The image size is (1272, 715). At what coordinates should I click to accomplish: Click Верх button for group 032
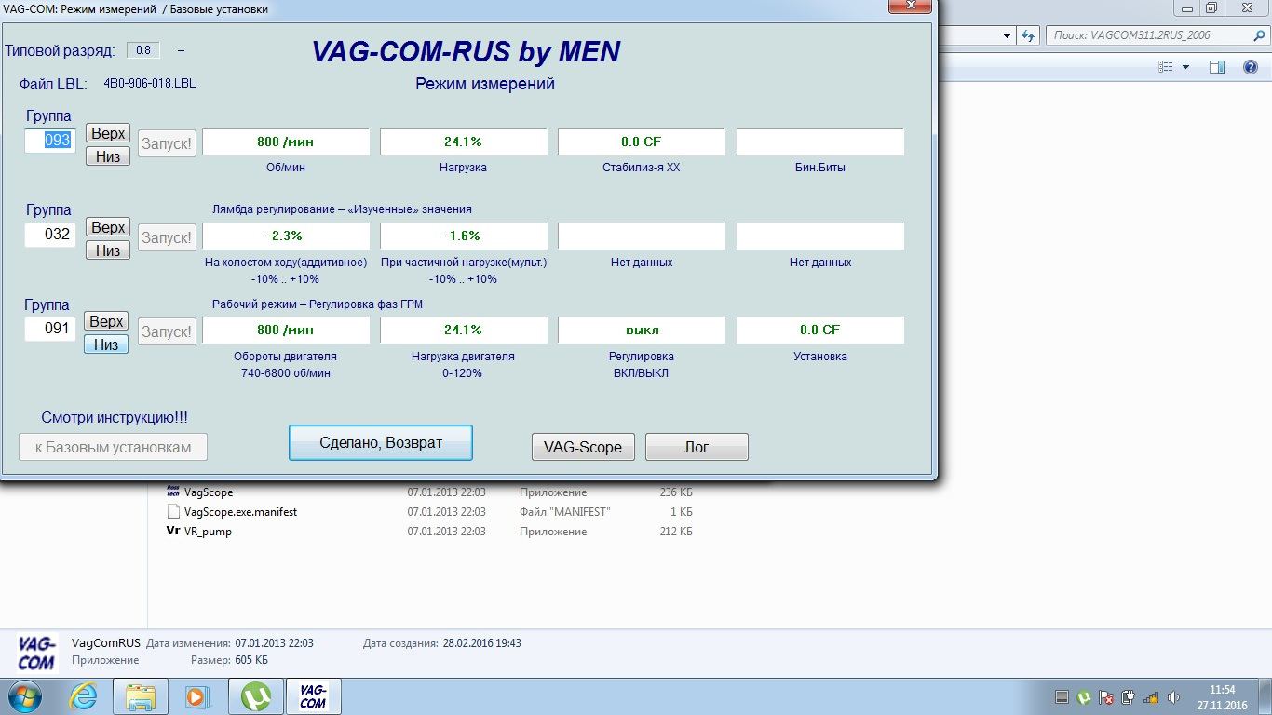[108, 228]
